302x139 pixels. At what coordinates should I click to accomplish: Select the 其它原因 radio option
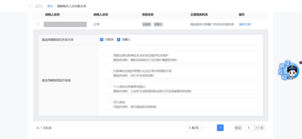coord(110,102)
